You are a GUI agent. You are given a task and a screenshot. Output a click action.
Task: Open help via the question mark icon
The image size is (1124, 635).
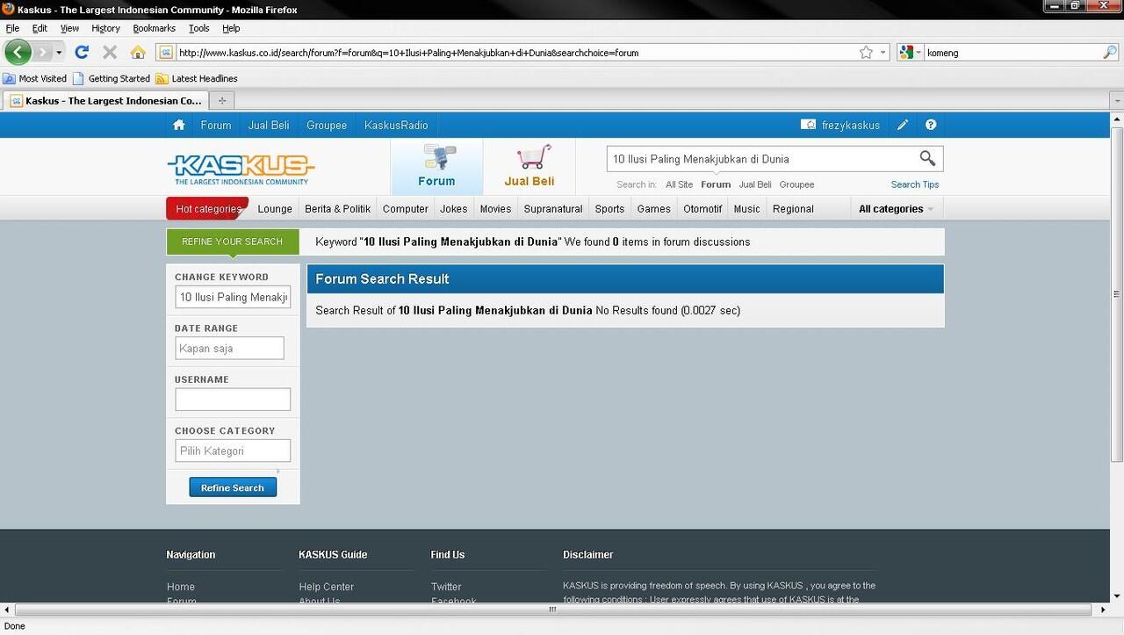pos(931,125)
